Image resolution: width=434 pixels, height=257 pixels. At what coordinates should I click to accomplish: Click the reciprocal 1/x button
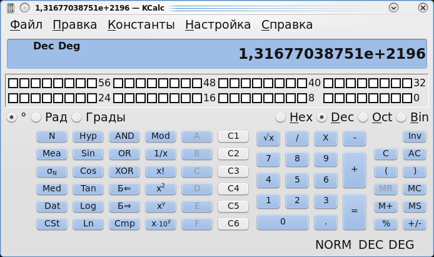161,154
